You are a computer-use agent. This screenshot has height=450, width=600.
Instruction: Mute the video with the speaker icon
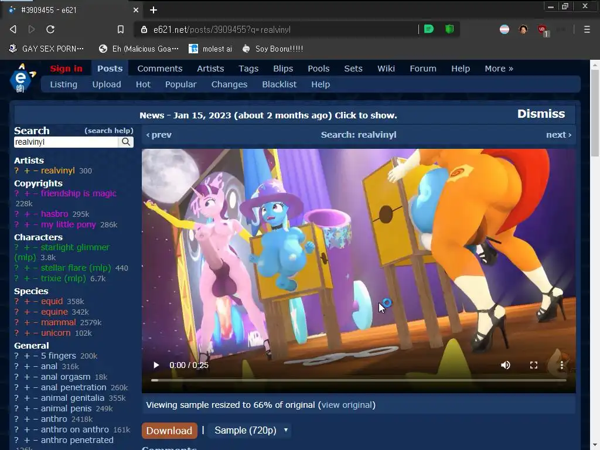click(506, 365)
